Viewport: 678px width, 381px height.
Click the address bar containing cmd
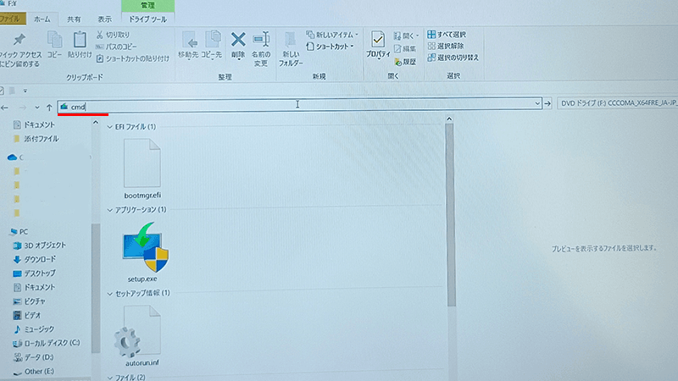pyautogui.click(x=297, y=104)
